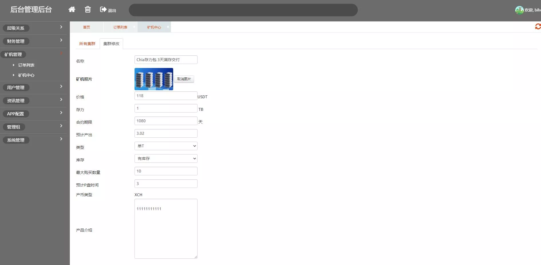Open the 库存 dropdown showing 有库存
541x265 pixels.
click(x=166, y=158)
